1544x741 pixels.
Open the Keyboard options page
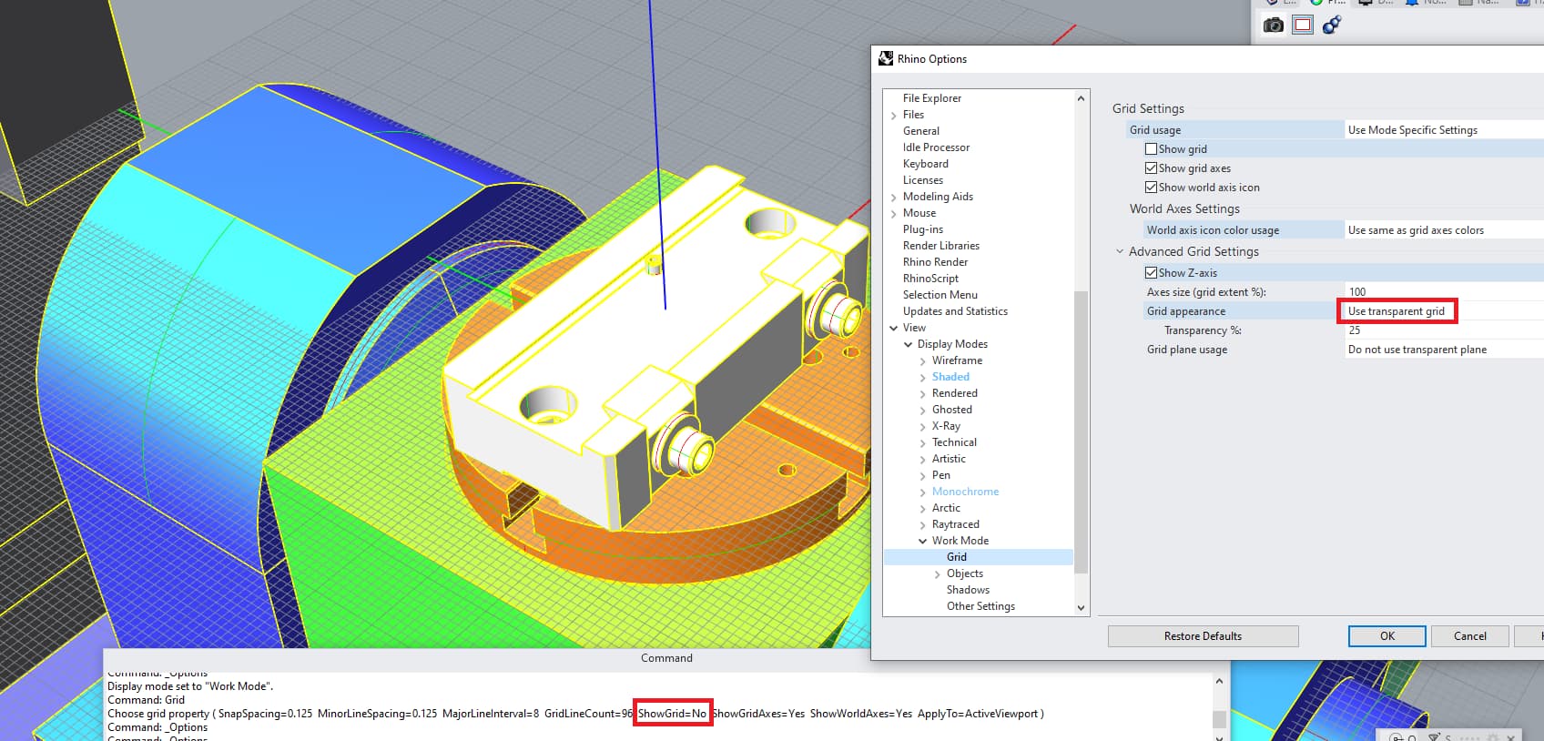click(925, 164)
